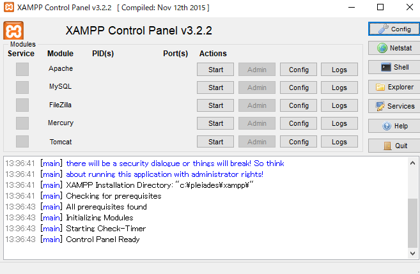This screenshot has width=420, height=274.
Task: Click the Netstat globe icon button
Action: [x=394, y=48]
